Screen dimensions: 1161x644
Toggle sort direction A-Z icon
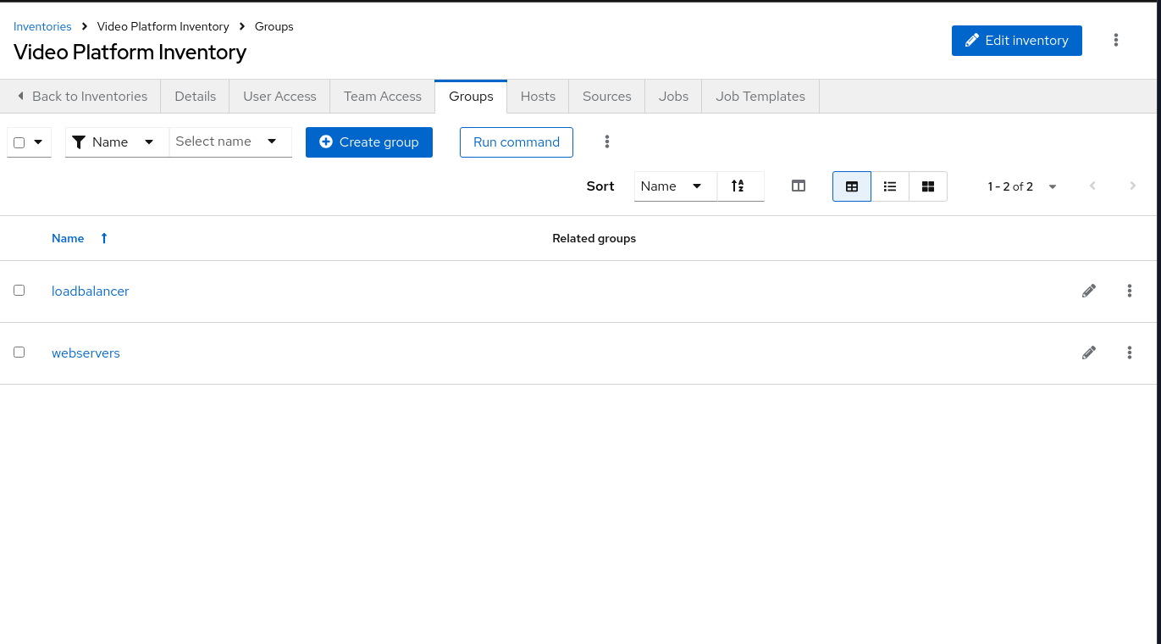click(x=738, y=186)
